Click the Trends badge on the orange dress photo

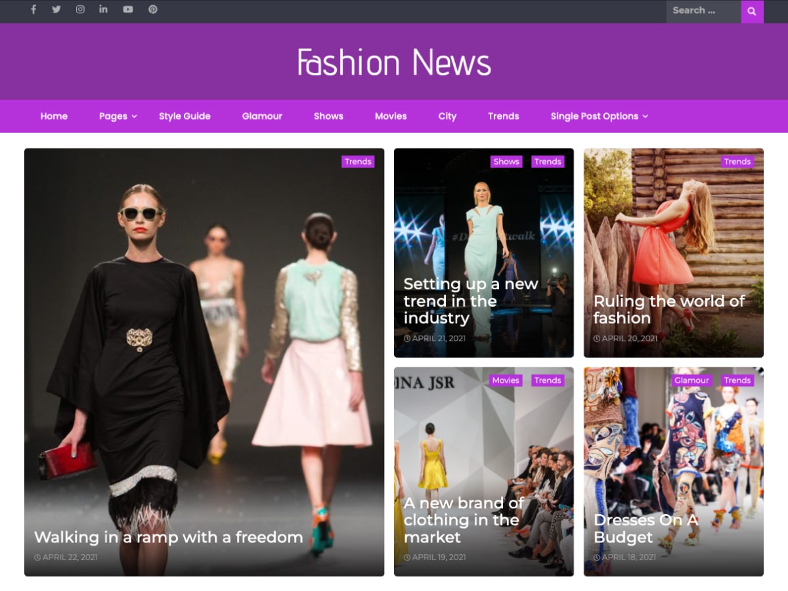[737, 161]
